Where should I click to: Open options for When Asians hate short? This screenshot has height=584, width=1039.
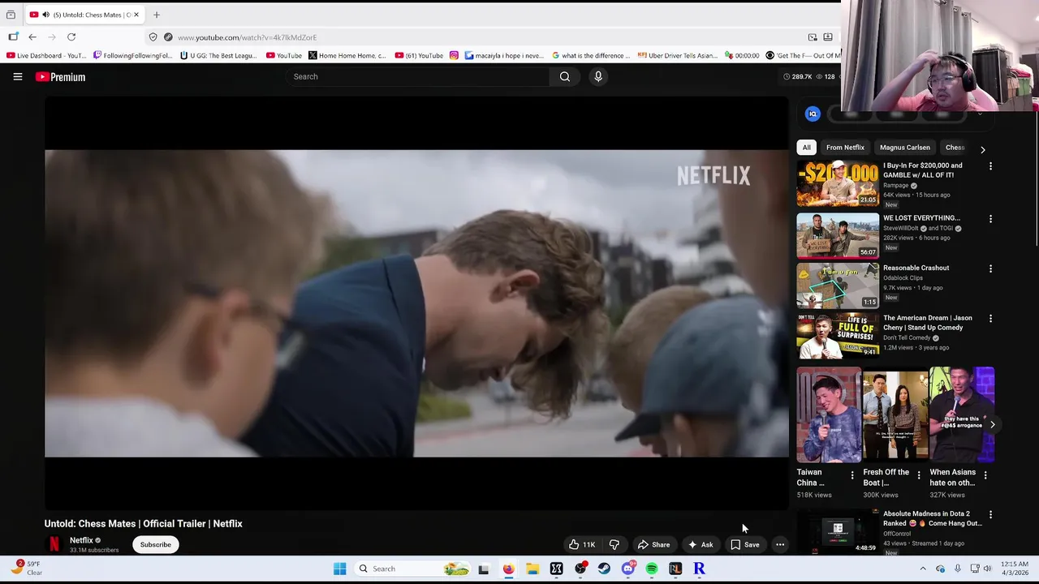(985, 475)
